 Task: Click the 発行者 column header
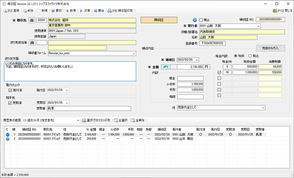click(x=183, y=129)
